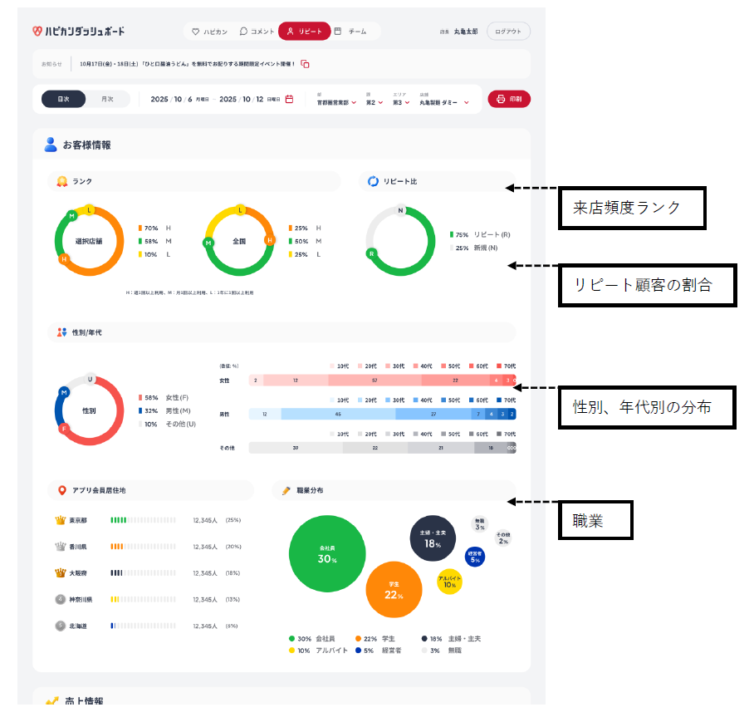Click the お客様情報 person icon
Screen dimensions: 754x717
click(x=51, y=145)
